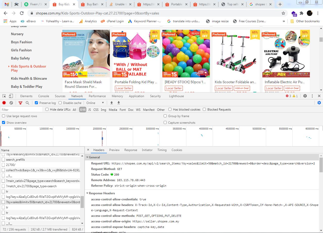Switch to the Console tab
The image size is (323, 233).
pos(44,96)
